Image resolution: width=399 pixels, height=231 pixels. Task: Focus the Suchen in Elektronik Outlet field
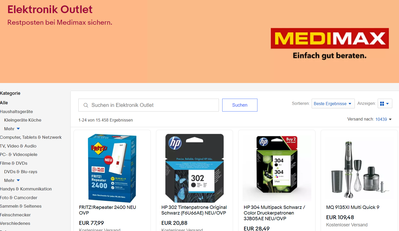(x=149, y=105)
